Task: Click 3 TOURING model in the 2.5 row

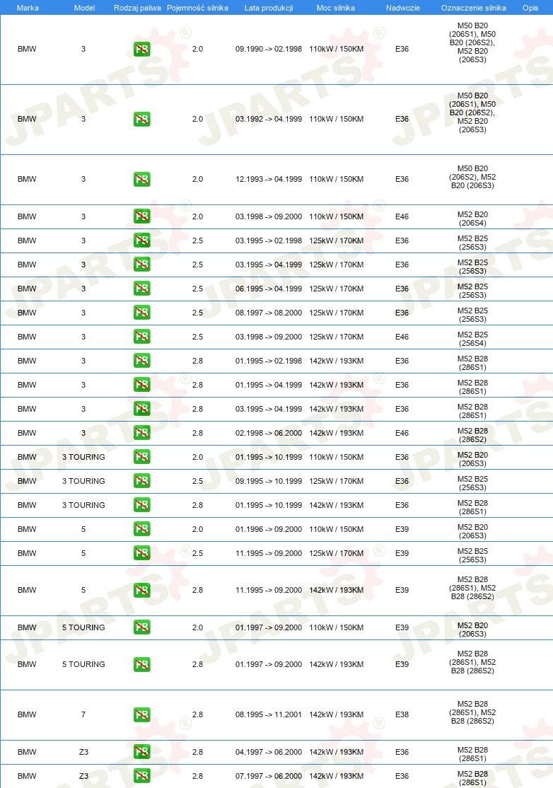Action: tap(83, 482)
